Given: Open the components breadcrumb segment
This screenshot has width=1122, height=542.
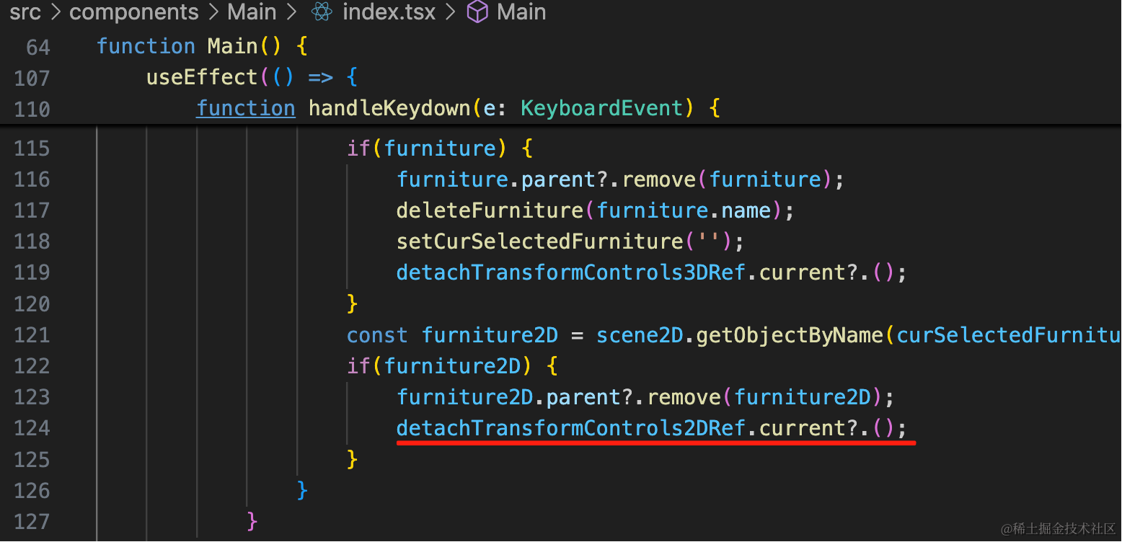Looking at the screenshot, I should [133, 12].
